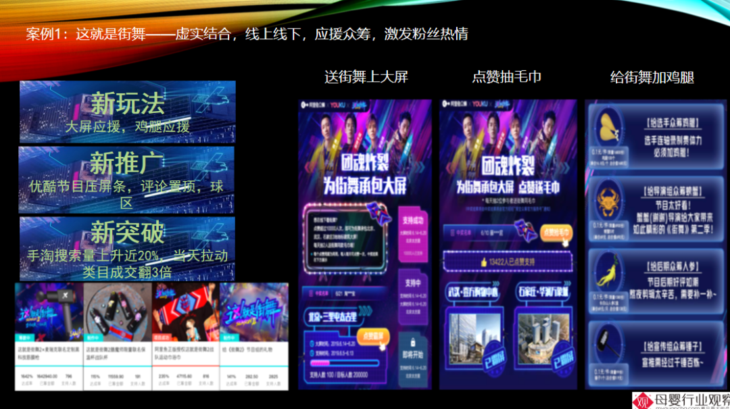This screenshot has height=409, width=730.
Task: Open the 这就是街舞 logo product thumbnail
Action: pos(253,312)
